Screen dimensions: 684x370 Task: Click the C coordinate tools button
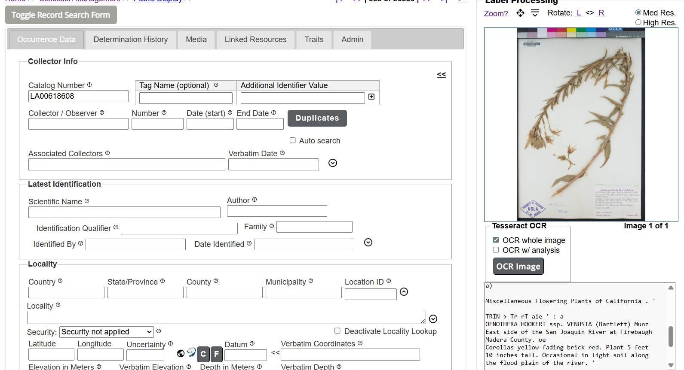point(203,354)
